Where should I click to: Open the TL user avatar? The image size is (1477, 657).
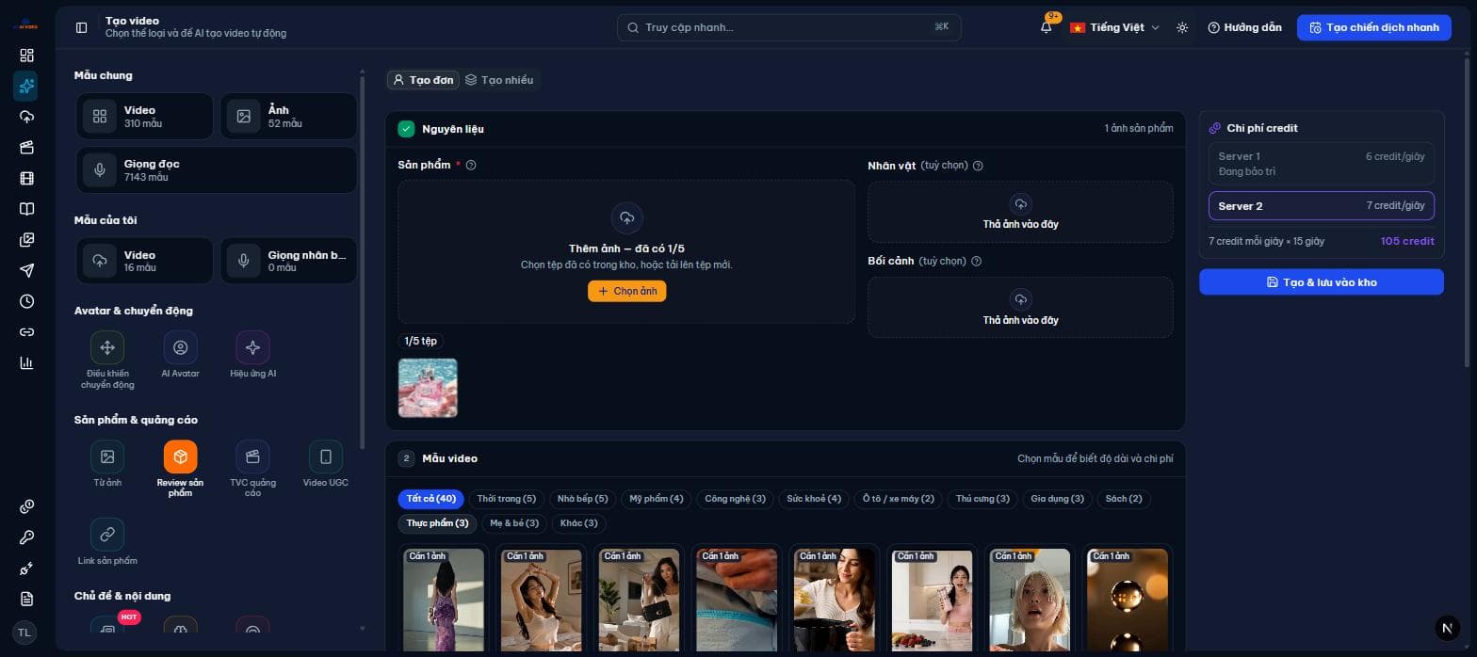pyautogui.click(x=25, y=633)
